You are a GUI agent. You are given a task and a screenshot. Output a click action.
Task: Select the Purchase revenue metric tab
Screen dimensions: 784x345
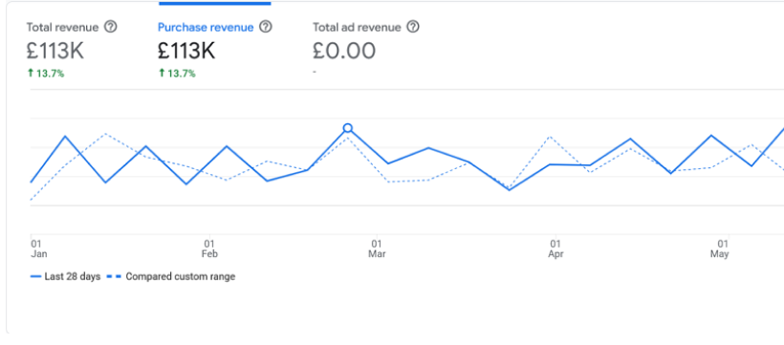tap(206, 28)
